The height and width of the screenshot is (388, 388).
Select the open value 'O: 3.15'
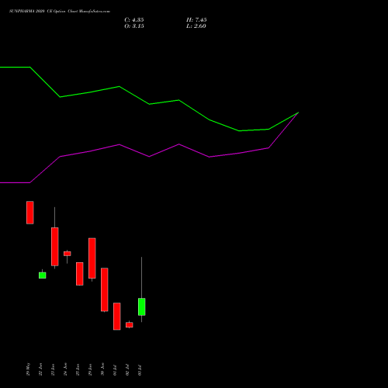click(x=134, y=26)
